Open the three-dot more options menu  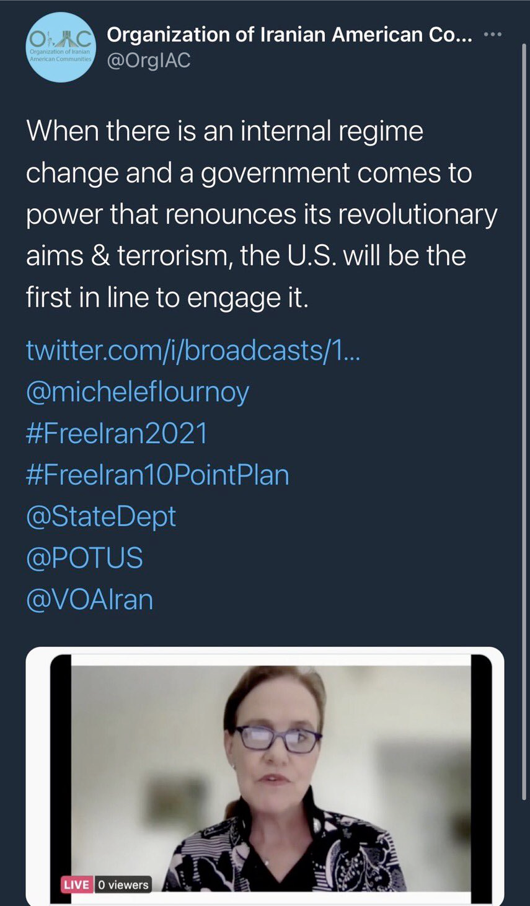(x=492, y=35)
